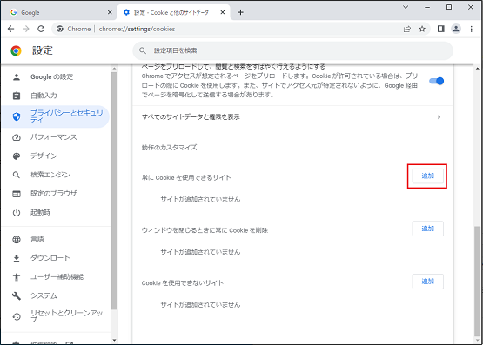The image size is (483, 345).
Task: Go forward with the browser forward arrow
Action: pos(26,29)
